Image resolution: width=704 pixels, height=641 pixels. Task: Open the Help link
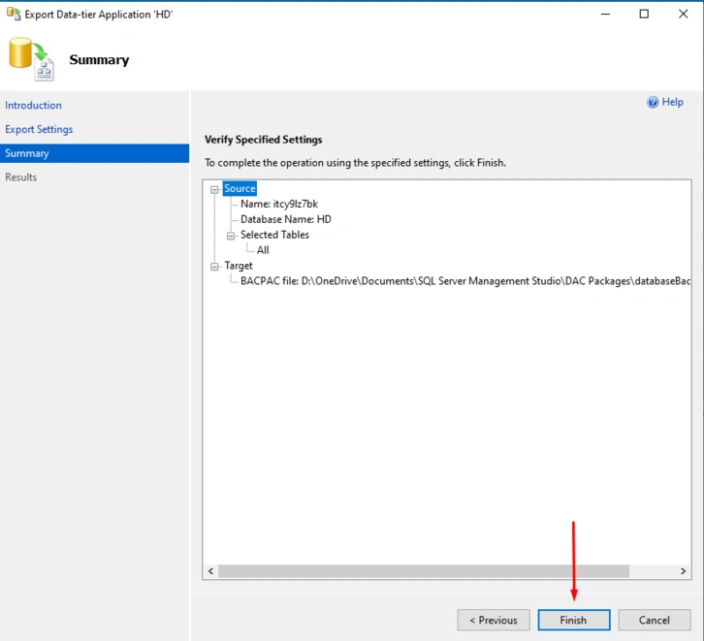672,102
